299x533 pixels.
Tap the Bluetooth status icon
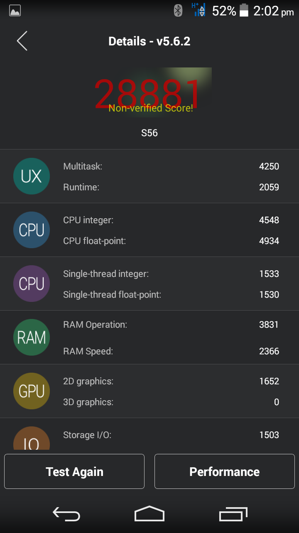click(x=178, y=11)
